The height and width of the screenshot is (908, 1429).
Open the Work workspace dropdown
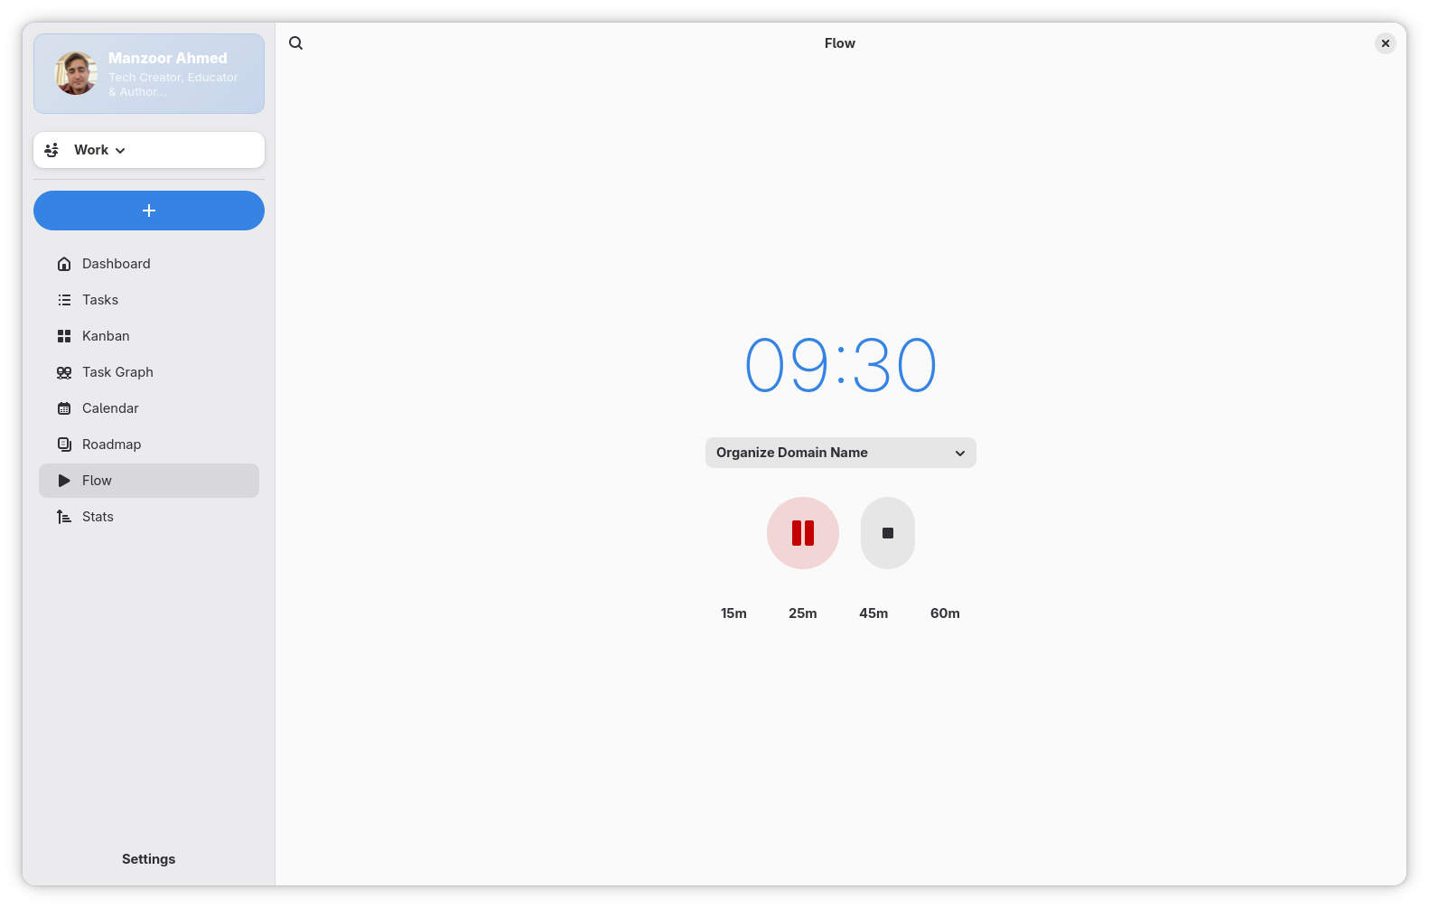[x=149, y=150]
